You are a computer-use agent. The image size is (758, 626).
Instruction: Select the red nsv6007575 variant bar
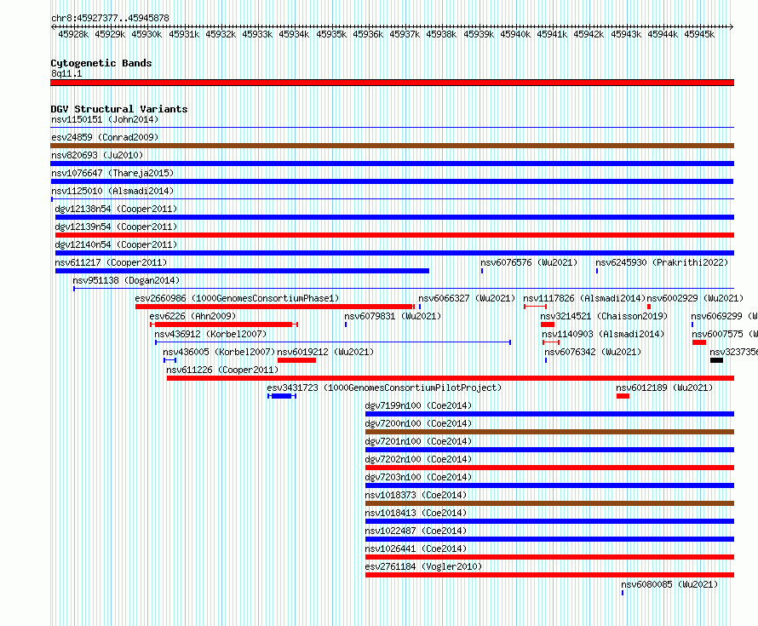(x=699, y=342)
